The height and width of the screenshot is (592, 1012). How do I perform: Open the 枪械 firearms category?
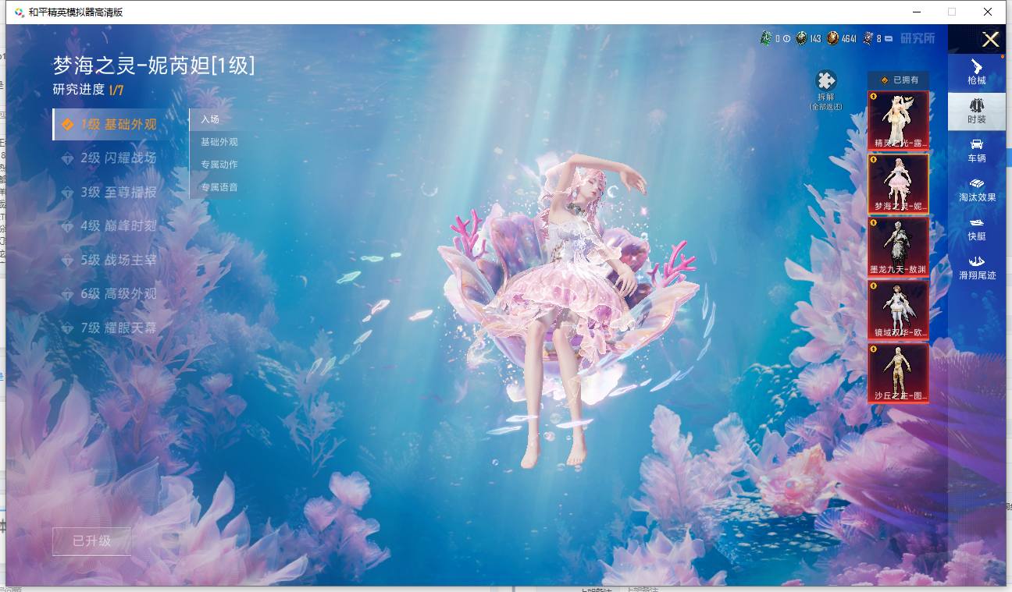977,72
